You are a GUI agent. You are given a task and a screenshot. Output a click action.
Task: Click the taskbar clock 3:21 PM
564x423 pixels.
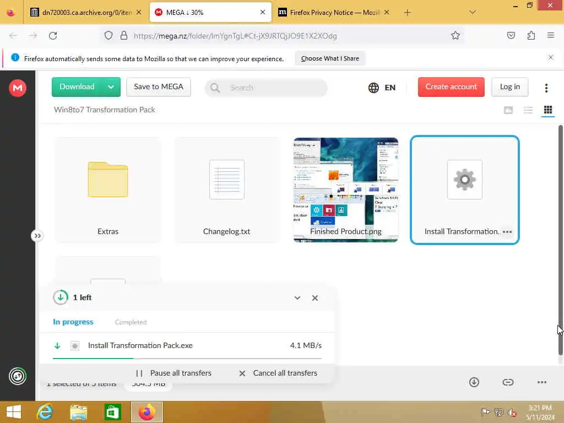pyautogui.click(x=540, y=408)
